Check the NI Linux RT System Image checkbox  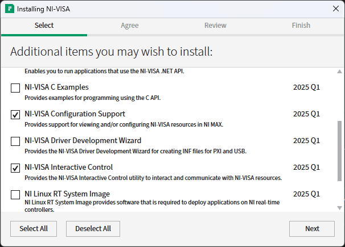click(15, 195)
